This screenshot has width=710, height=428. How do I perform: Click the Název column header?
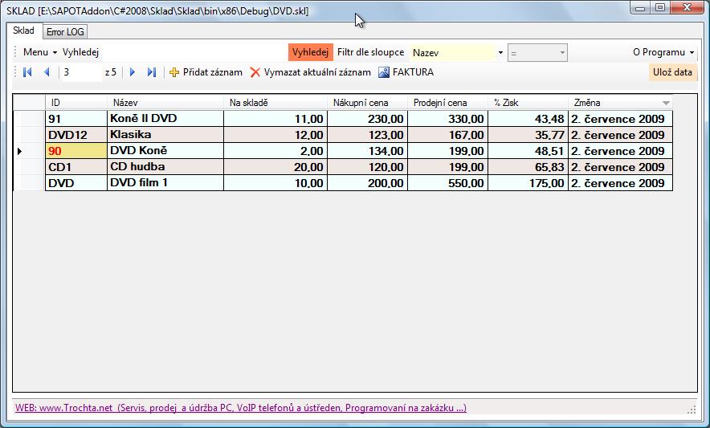pos(165,103)
